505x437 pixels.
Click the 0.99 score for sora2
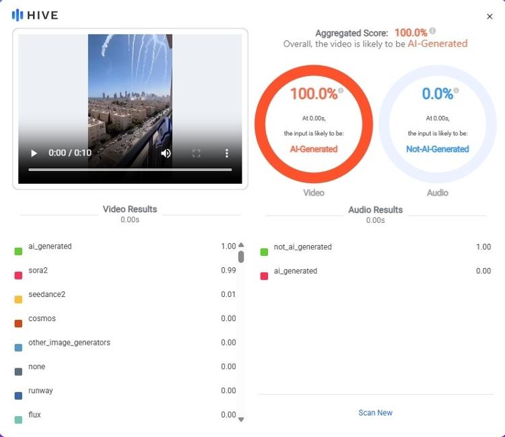tap(228, 270)
